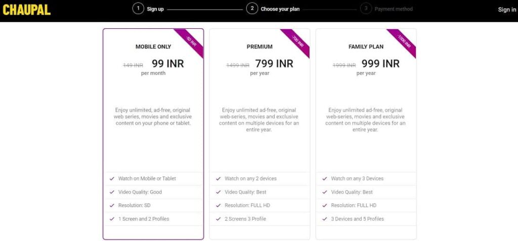Click the step 2 circle icon

[252, 9]
